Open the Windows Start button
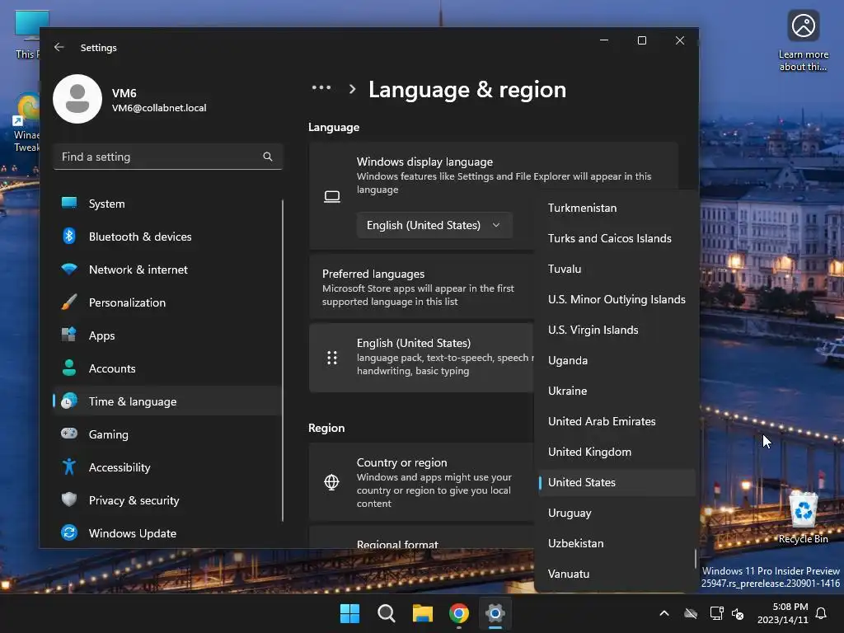The image size is (844, 633). click(x=349, y=613)
